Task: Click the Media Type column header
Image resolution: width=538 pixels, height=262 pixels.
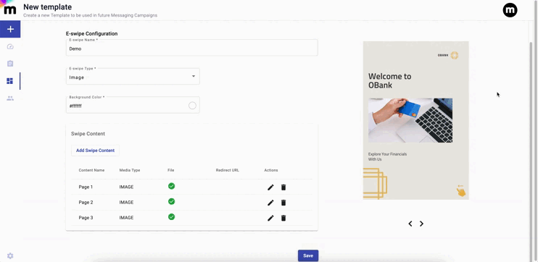Action: coord(130,170)
